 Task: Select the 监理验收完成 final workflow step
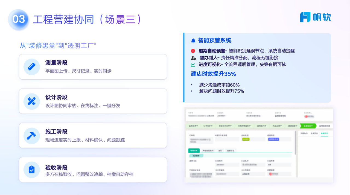point(324,126)
